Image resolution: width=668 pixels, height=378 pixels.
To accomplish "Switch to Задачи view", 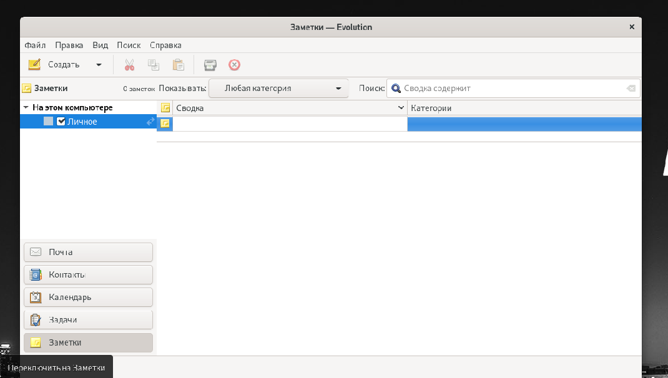I will pos(88,320).
